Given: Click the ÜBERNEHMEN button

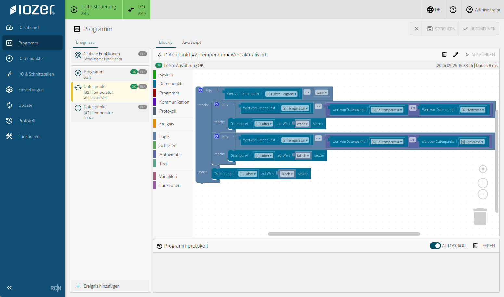Looking at the screenshot, I should [x=479, y=29].
